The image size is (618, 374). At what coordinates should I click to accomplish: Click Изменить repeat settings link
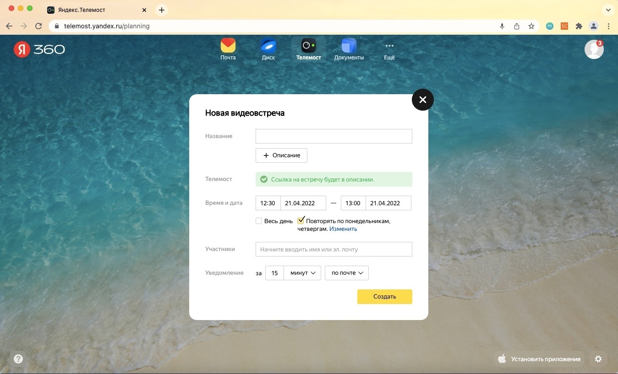click(x=343, y=229)
